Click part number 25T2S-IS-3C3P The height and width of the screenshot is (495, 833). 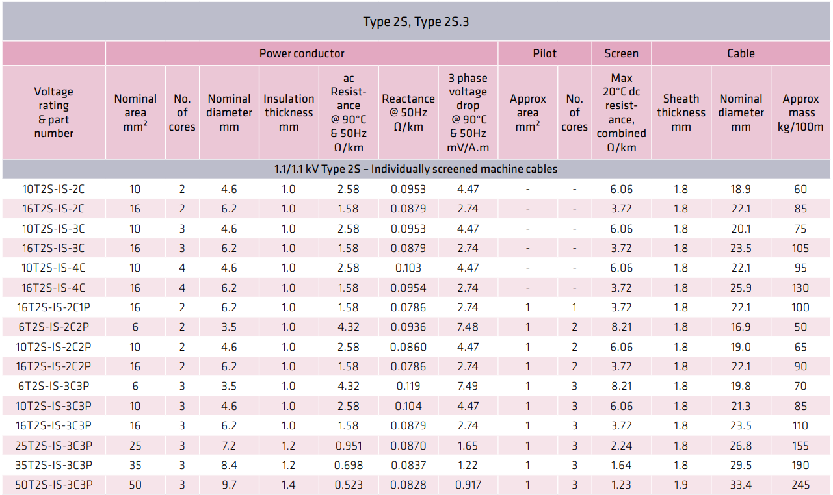[54, 446]
